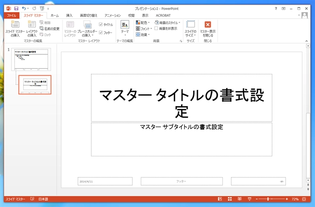Image resolution: width=315 pixels, height=207 pixels.
Task: Click Insert Layout icon
Action: click(31, 28)
